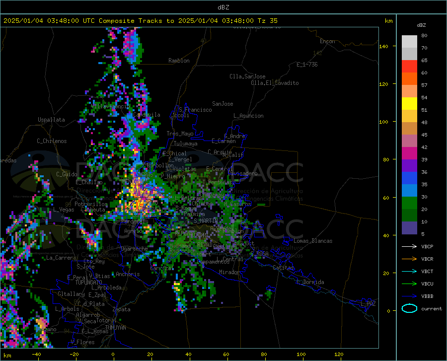Viewport: 447px width, 361px height.
Task: Pick the light blue 30-35 dBZ swatch
Action: (409, 191)
